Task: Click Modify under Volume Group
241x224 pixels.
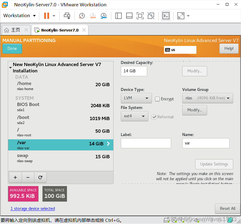Action: [x=195, y=110]
